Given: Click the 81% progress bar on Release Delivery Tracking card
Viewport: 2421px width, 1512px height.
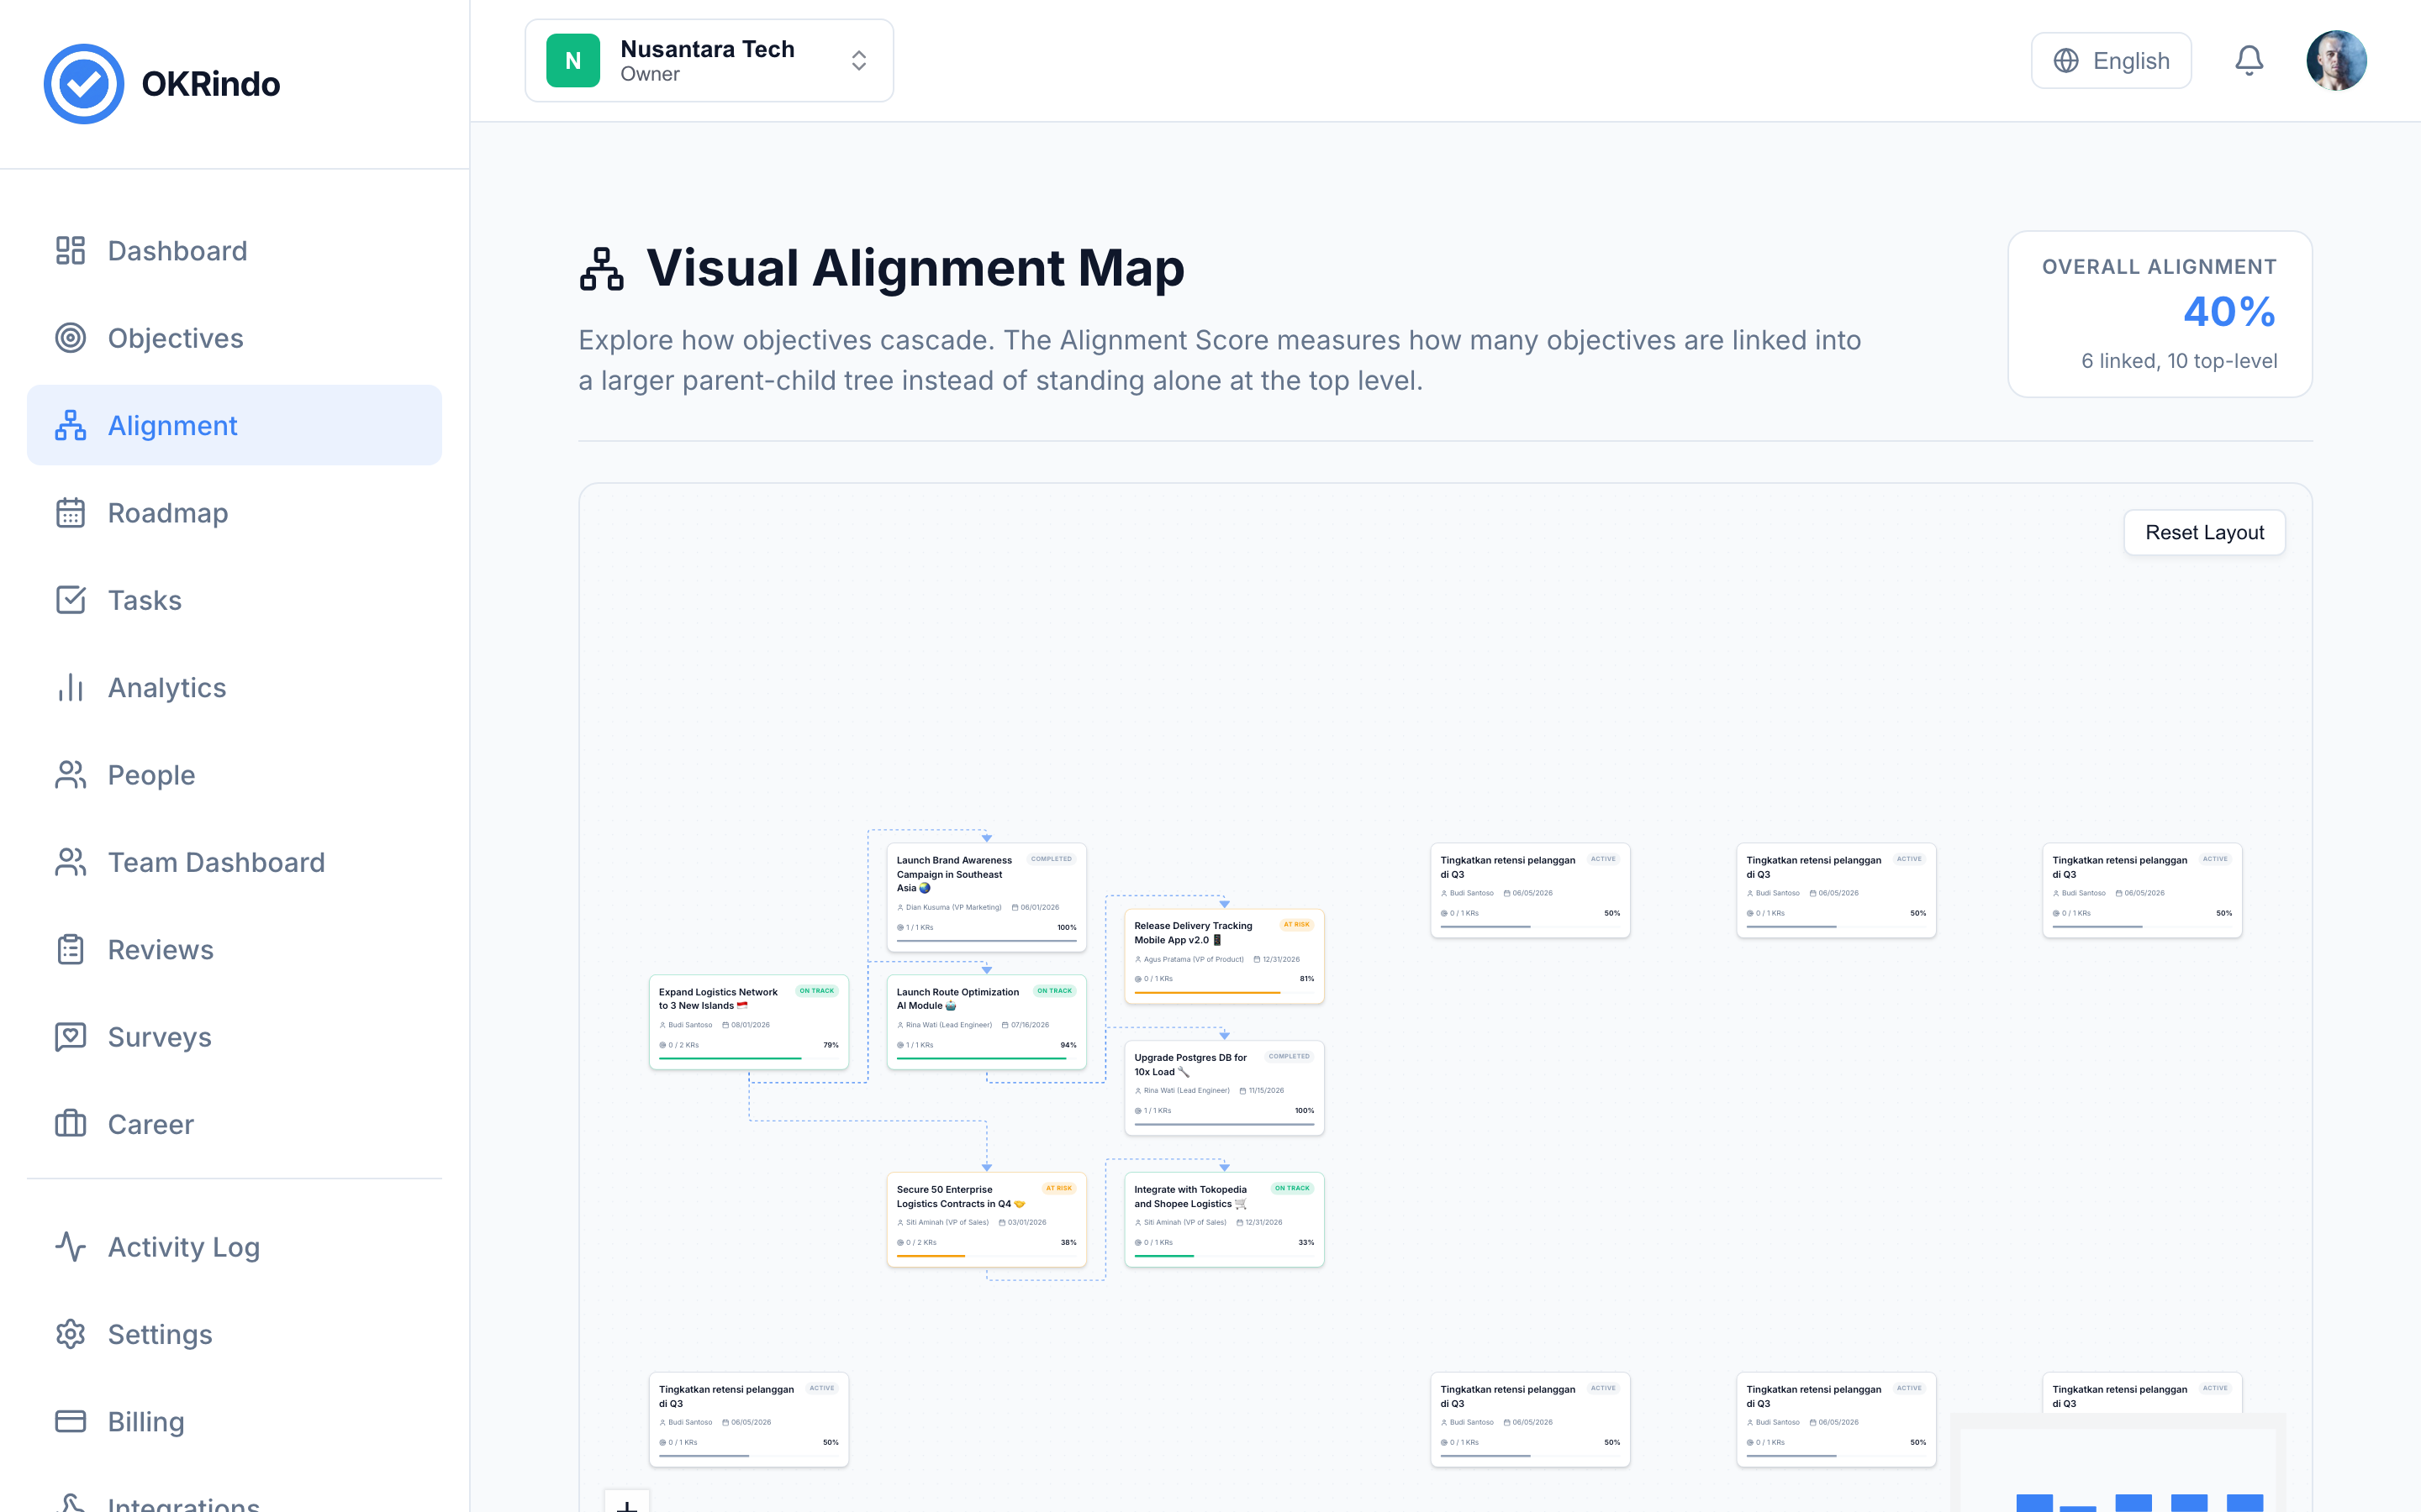Looking at the screenshot, I should pos(1223,992).
